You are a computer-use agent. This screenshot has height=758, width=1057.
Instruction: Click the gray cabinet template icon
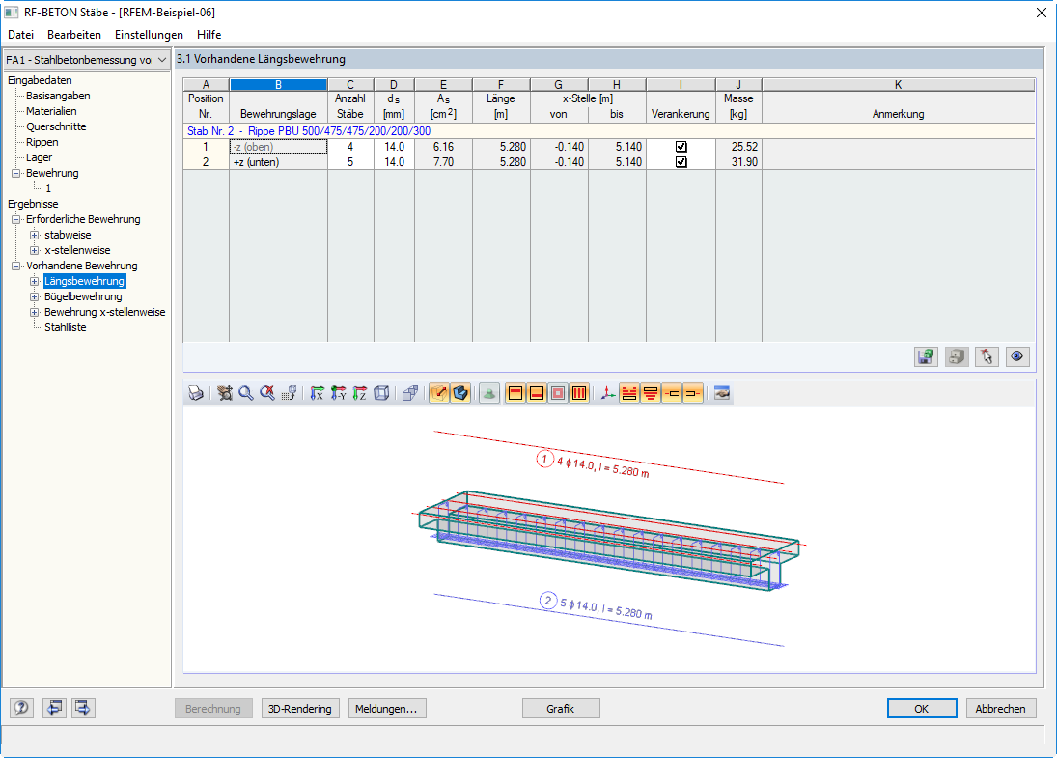957,356
